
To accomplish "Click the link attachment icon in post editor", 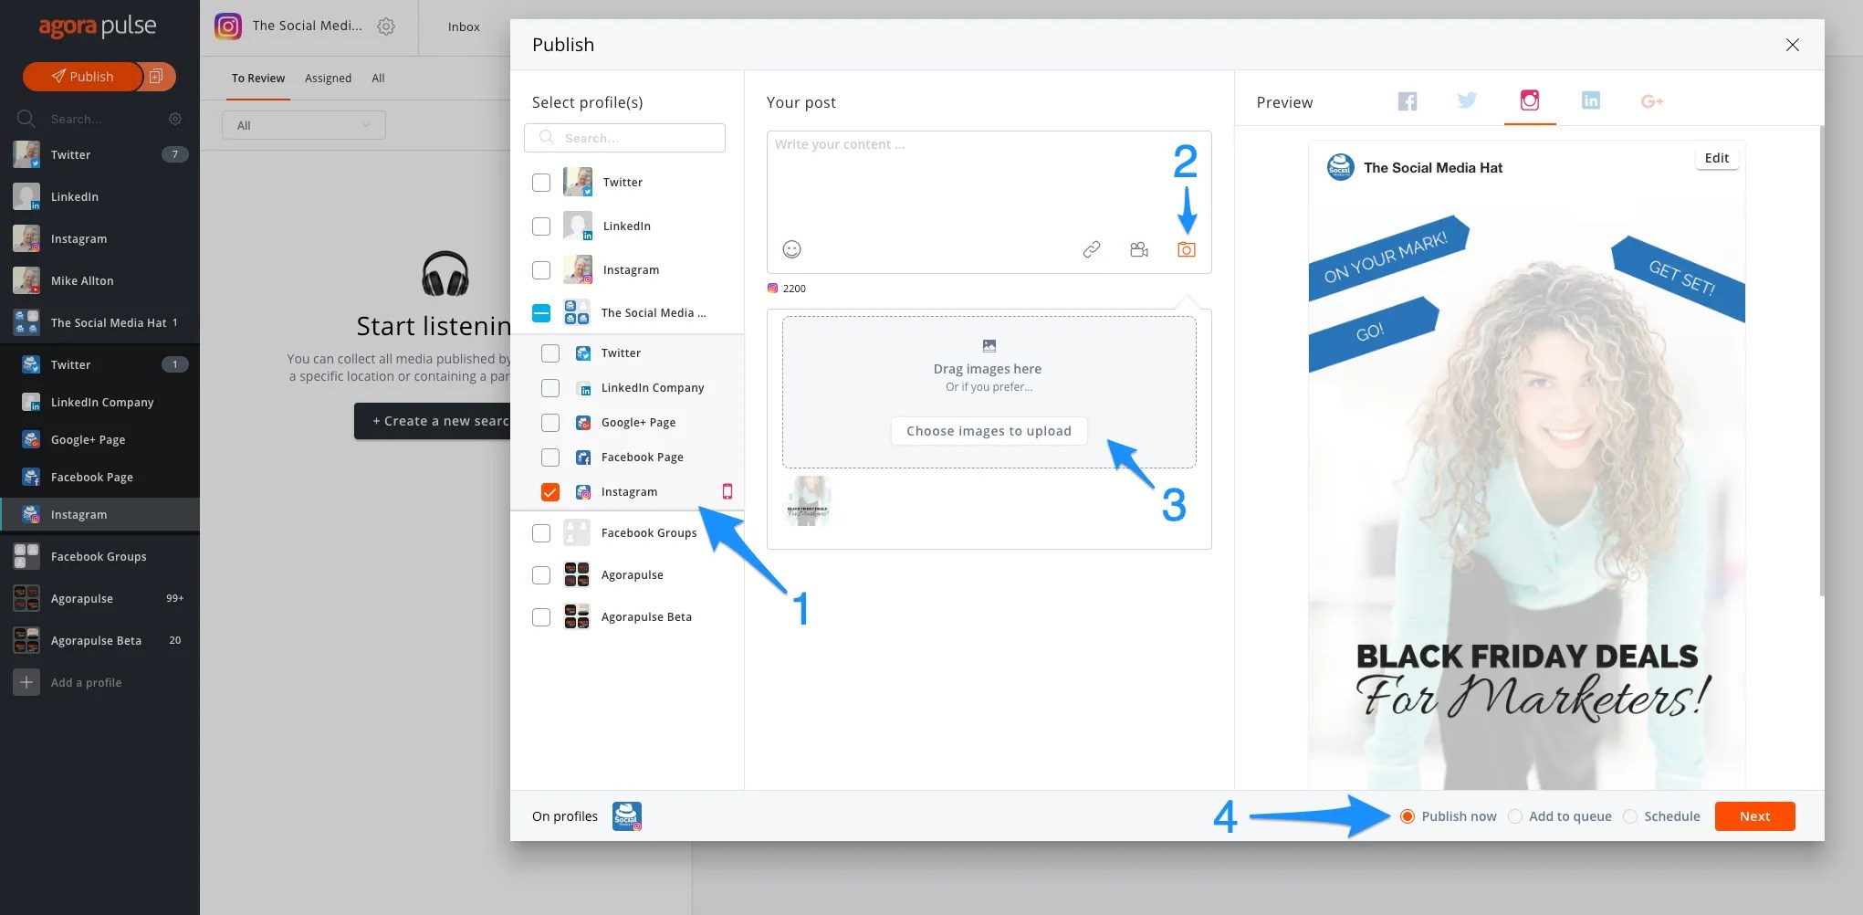I will click(1092, 249).
